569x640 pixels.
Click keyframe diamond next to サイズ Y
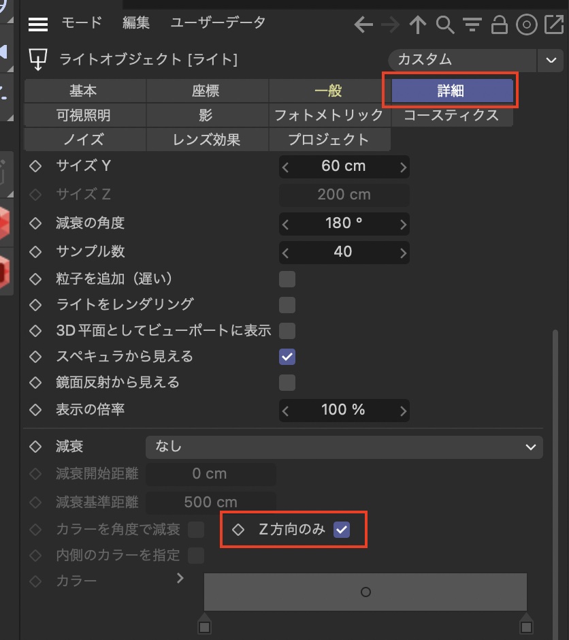pyautogui.click(x=35, y=166)
